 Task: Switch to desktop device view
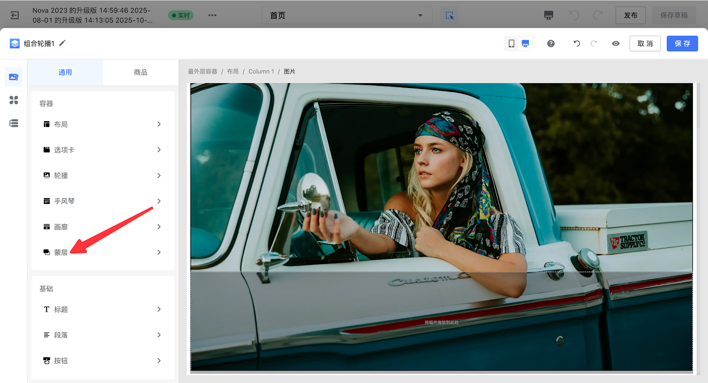tap(525, 43)
